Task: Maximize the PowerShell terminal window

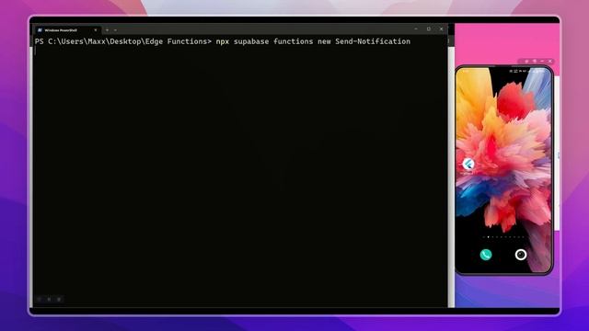Action: (429, 29)
